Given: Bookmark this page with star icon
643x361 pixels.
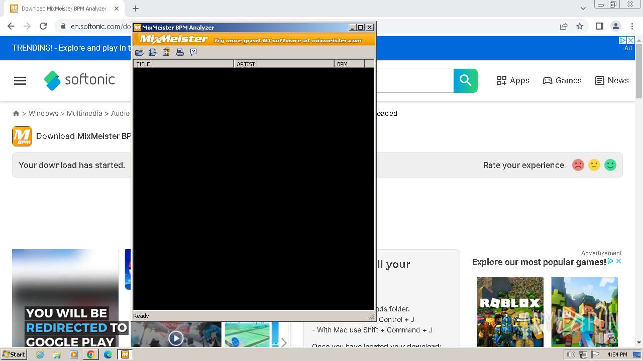Looking at the screenshot, I should [580, 26].
